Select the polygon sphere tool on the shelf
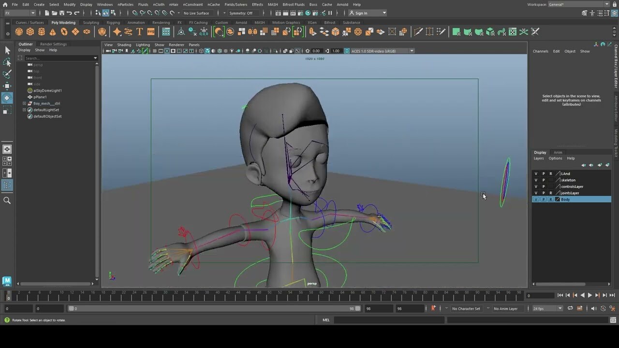The image size is (619, 348). tap(18, 31)
